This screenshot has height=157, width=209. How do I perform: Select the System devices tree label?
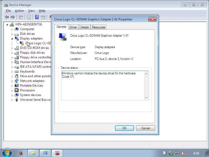tap(31, 95)
